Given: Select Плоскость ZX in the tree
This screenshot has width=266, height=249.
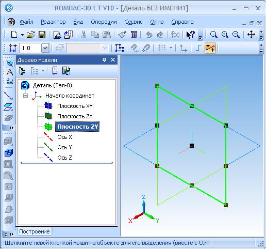Looking at the screenshot, I should coord(75,116).
